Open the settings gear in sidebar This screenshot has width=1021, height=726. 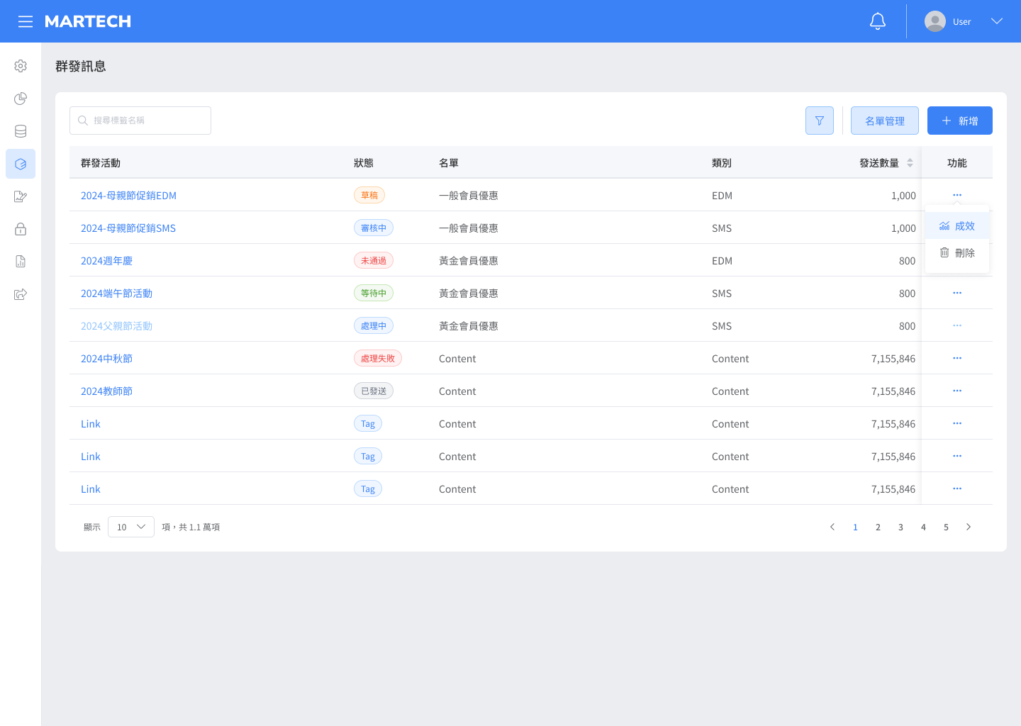pyautogui.click(x=21, y=66)
